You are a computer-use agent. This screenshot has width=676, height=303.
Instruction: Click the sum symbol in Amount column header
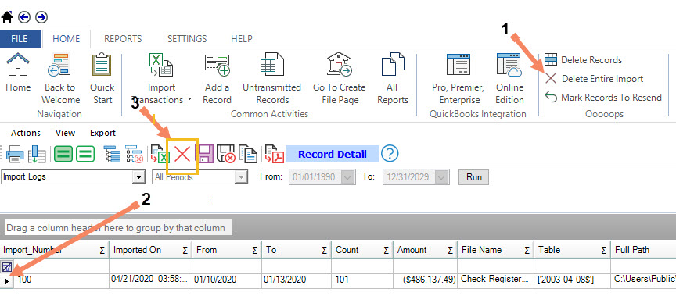(x=450, y=250)
